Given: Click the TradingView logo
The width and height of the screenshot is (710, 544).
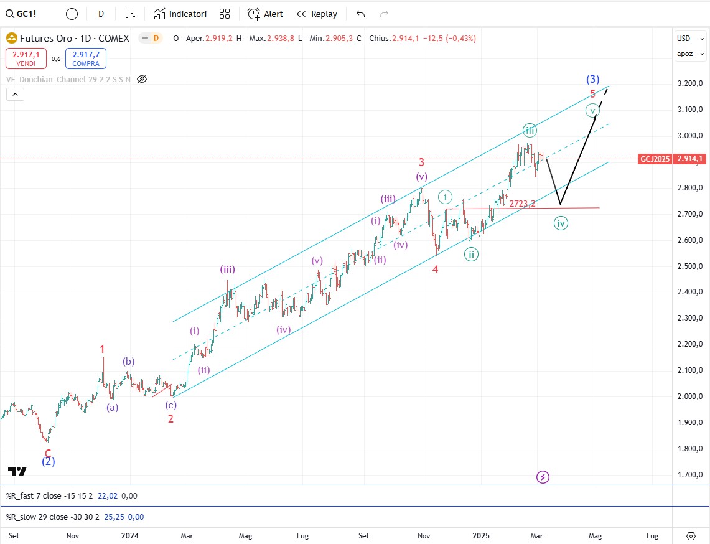Looking at the screenshot, I should coord(17,471).
